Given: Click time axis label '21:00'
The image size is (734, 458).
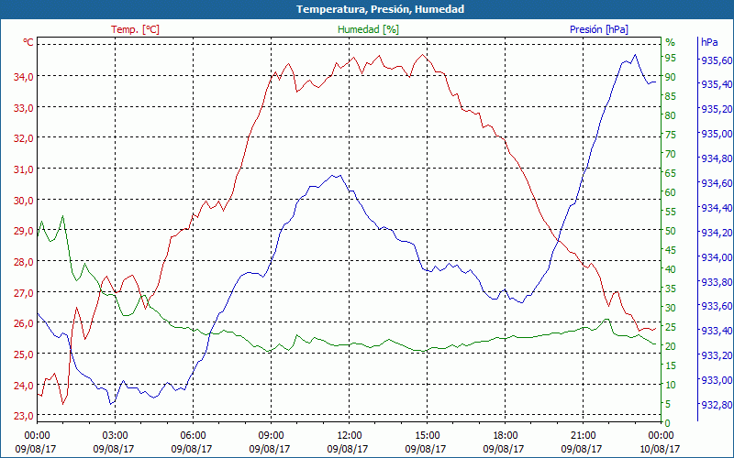Looking at the screenshot, I should [583, 436].
